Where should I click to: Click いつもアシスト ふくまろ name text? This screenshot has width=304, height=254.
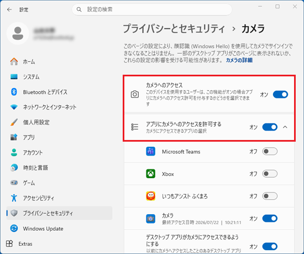tap(185, 196)
